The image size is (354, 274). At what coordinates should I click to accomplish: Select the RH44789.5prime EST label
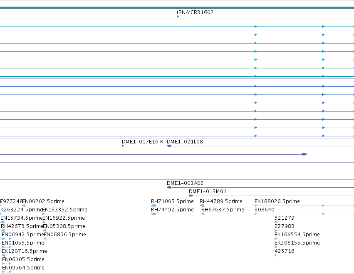(221, 201)
